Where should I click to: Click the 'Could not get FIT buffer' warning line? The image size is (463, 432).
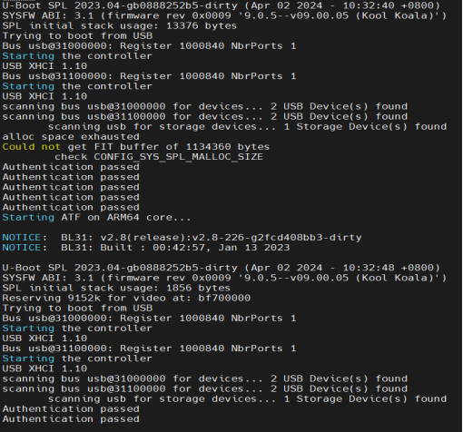[x=136, y=147]
